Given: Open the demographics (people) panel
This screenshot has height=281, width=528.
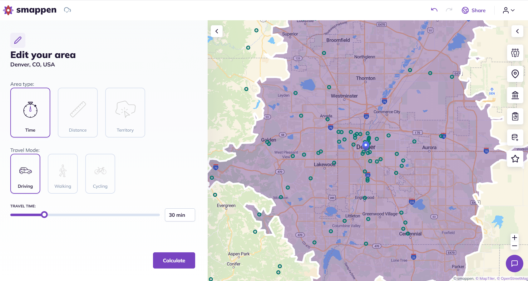Looking at the screenshot, I should point(515,53).
